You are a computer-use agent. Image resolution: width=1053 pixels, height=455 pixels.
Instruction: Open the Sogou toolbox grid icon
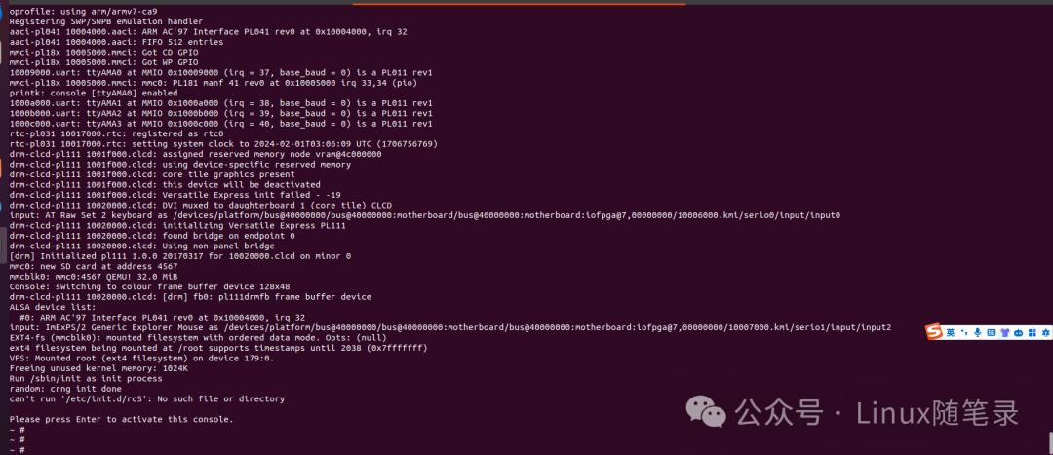coord(1033,333)
